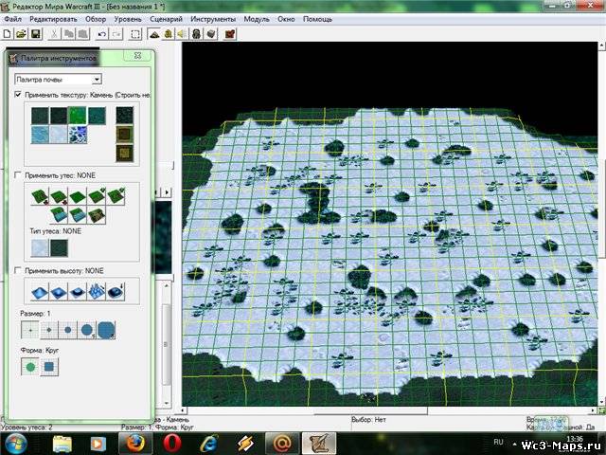Screen dimensions: 606x455
Task: Choose the largest brush size icon
Action: [106, 331]
